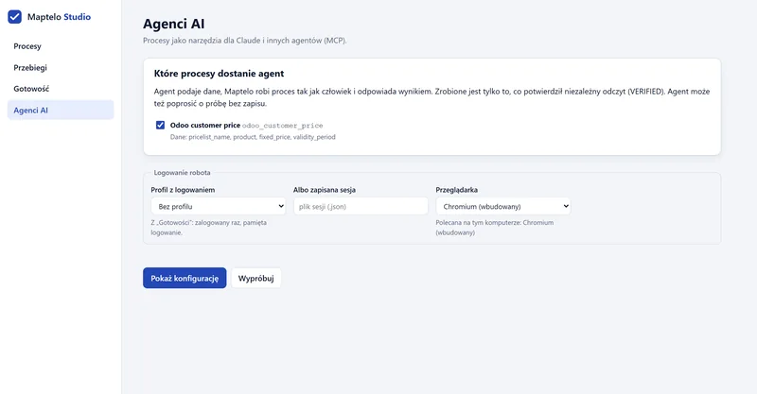Click the 'Profil z logowaniem' field label

[183, 190]
